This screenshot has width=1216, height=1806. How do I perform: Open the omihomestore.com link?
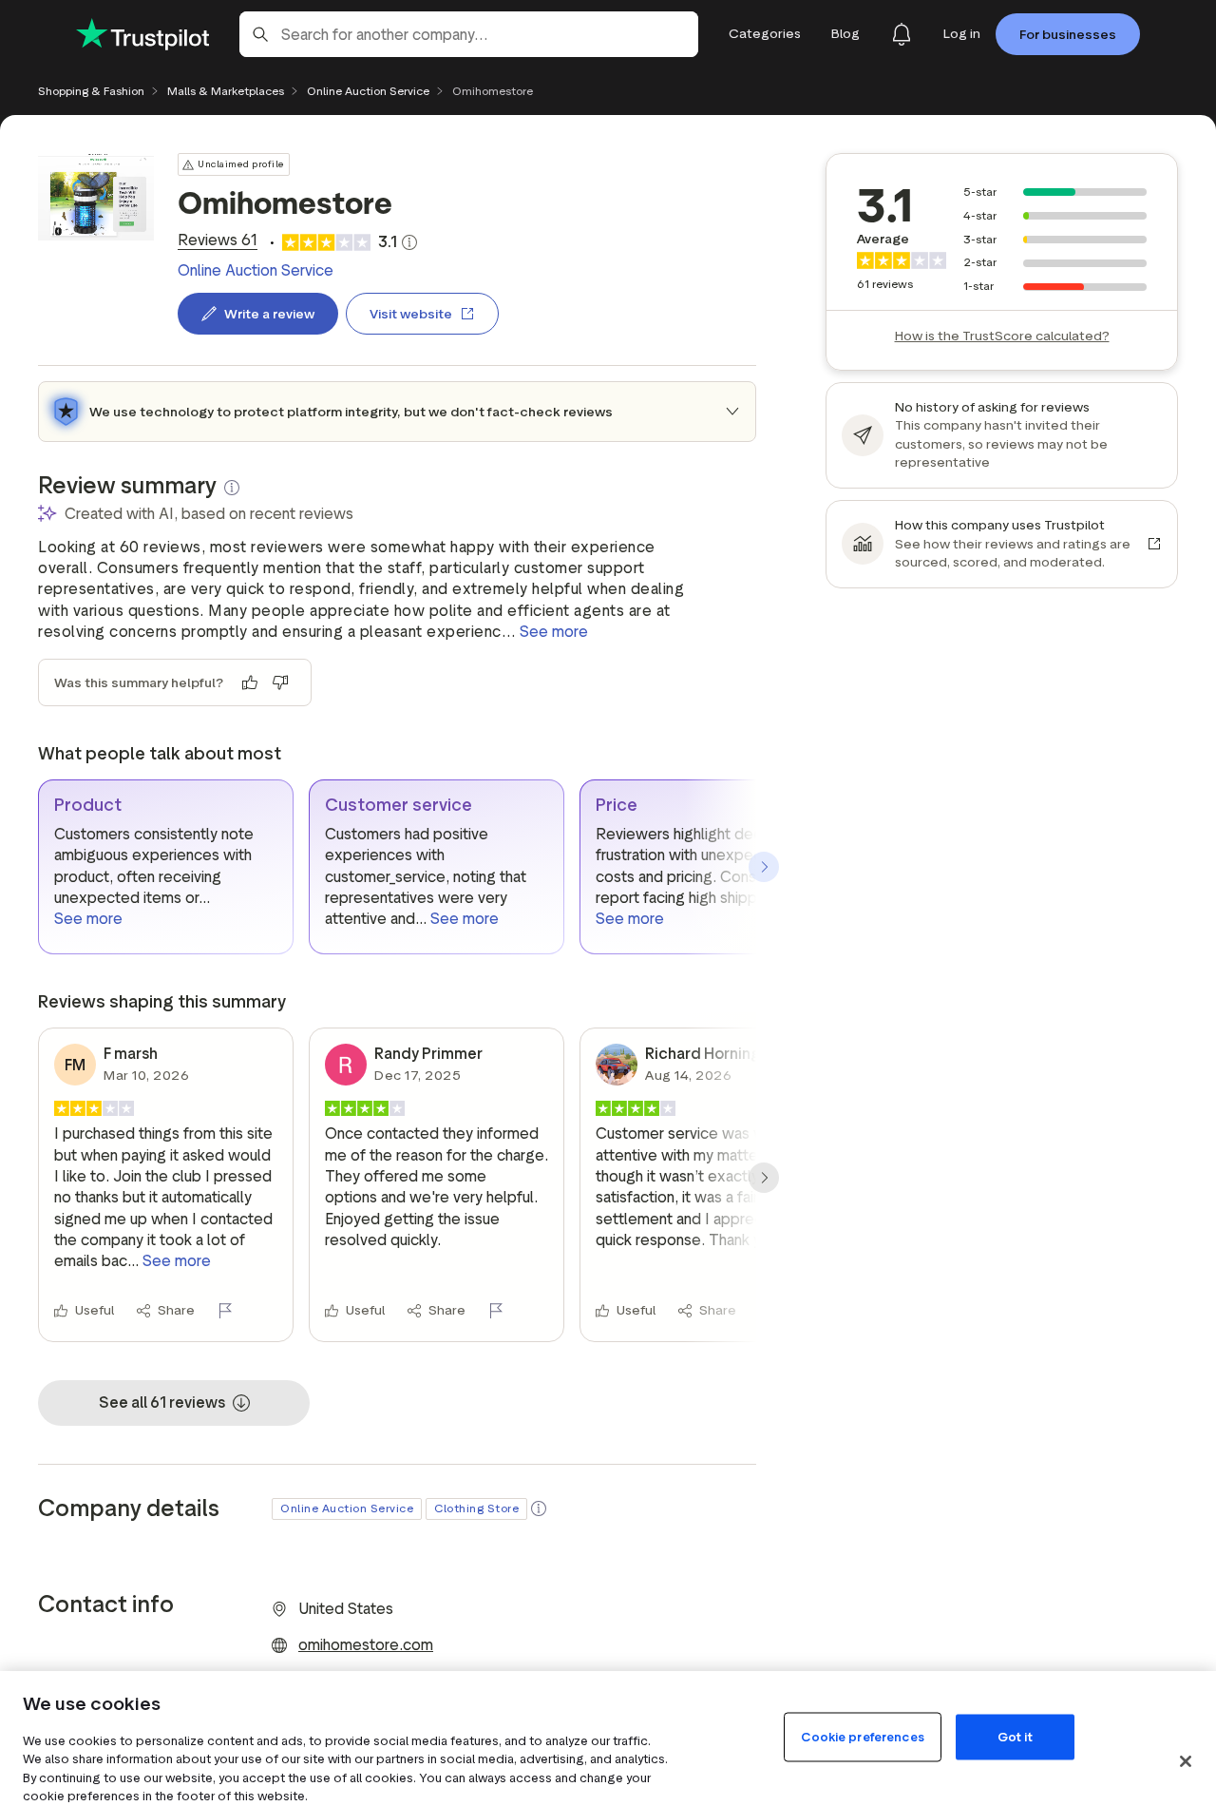coord(366,1645)
